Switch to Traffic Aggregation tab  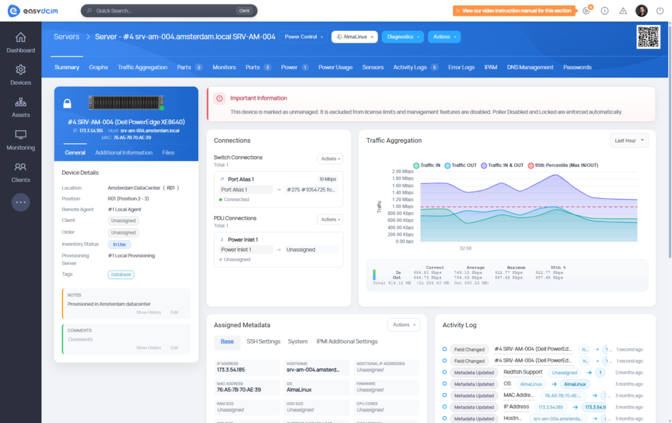point(142,68)
